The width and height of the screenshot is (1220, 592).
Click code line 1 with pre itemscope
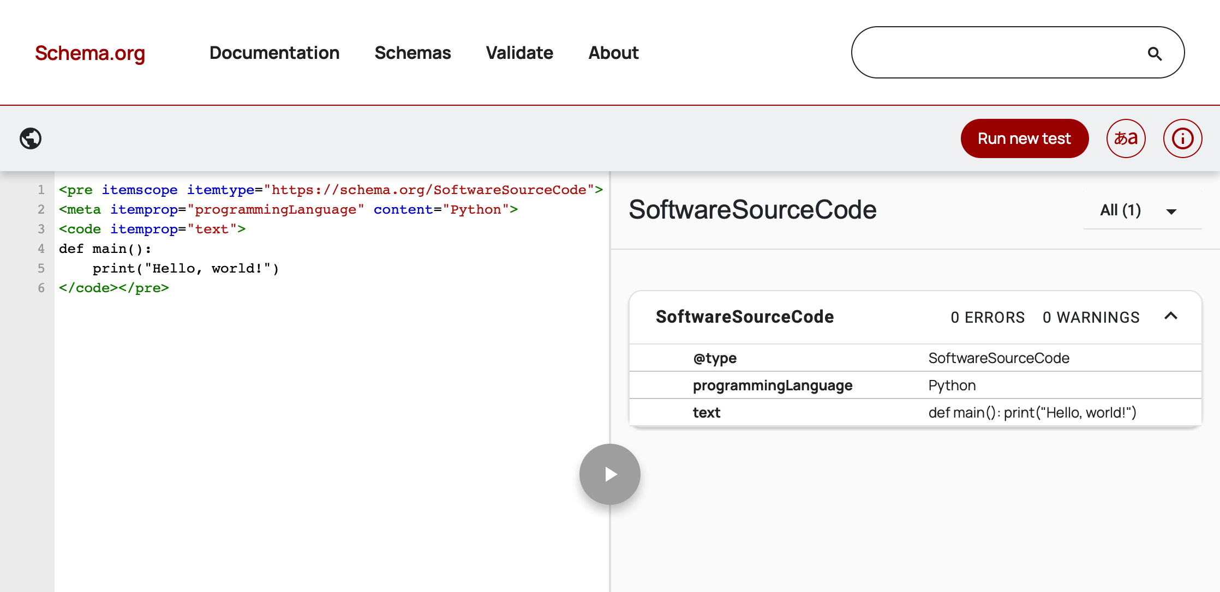point(331,190)
